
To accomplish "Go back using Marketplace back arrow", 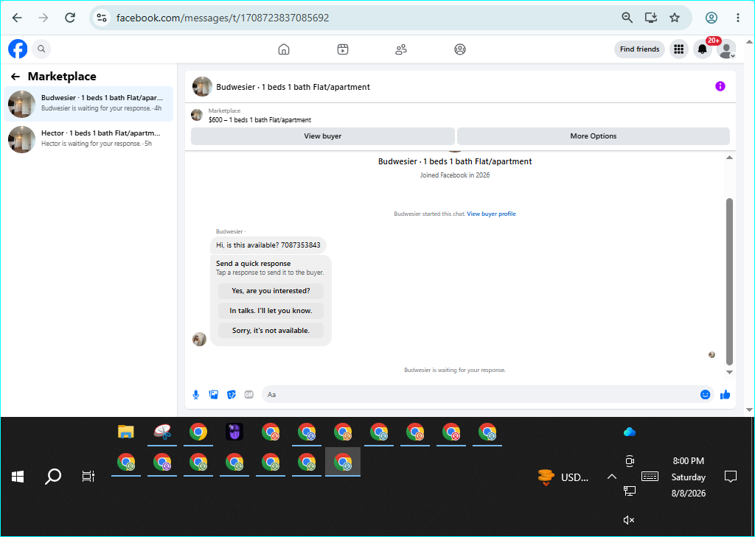I will point(15,77).
